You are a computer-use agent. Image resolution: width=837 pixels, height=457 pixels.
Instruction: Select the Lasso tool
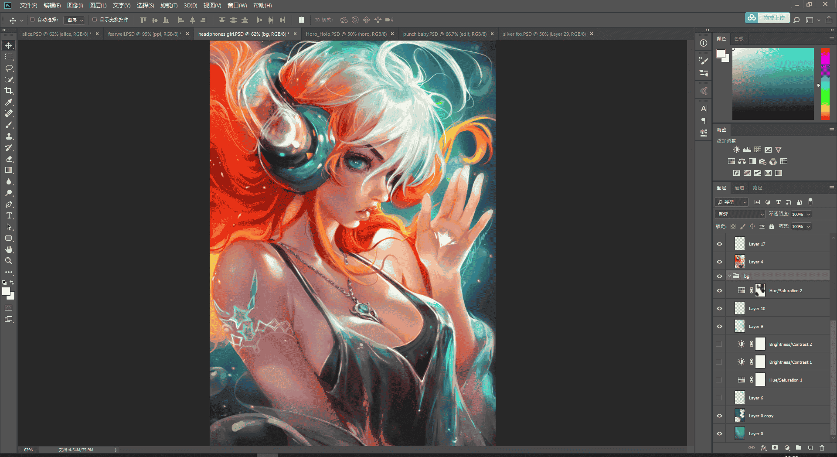9,68
